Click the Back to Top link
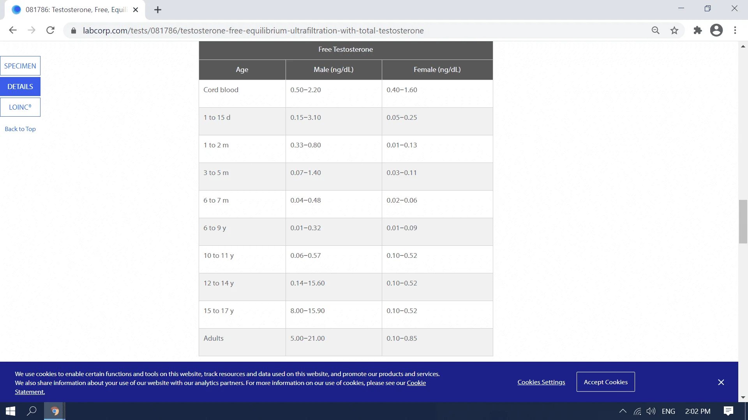 tap(20, 129)
